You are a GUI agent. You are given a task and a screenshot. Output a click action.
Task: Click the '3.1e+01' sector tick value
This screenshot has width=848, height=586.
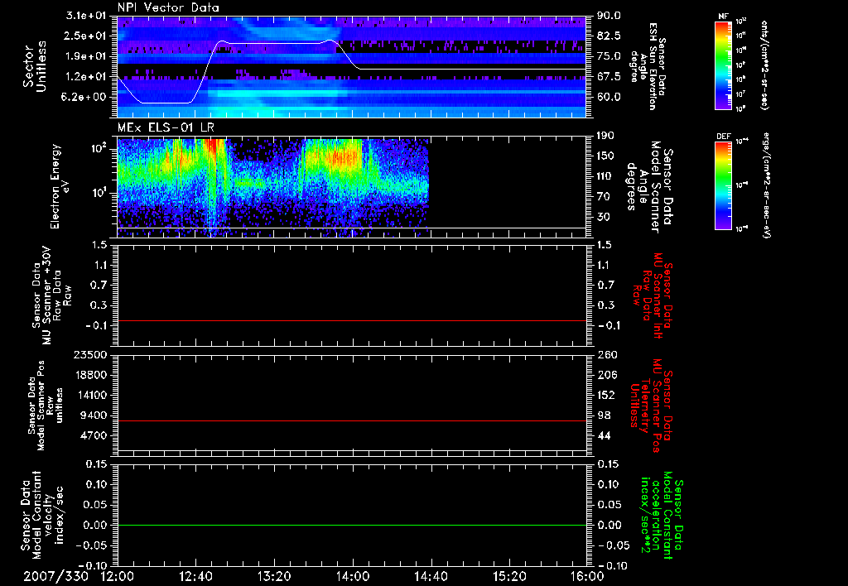[x=86, y=16]
